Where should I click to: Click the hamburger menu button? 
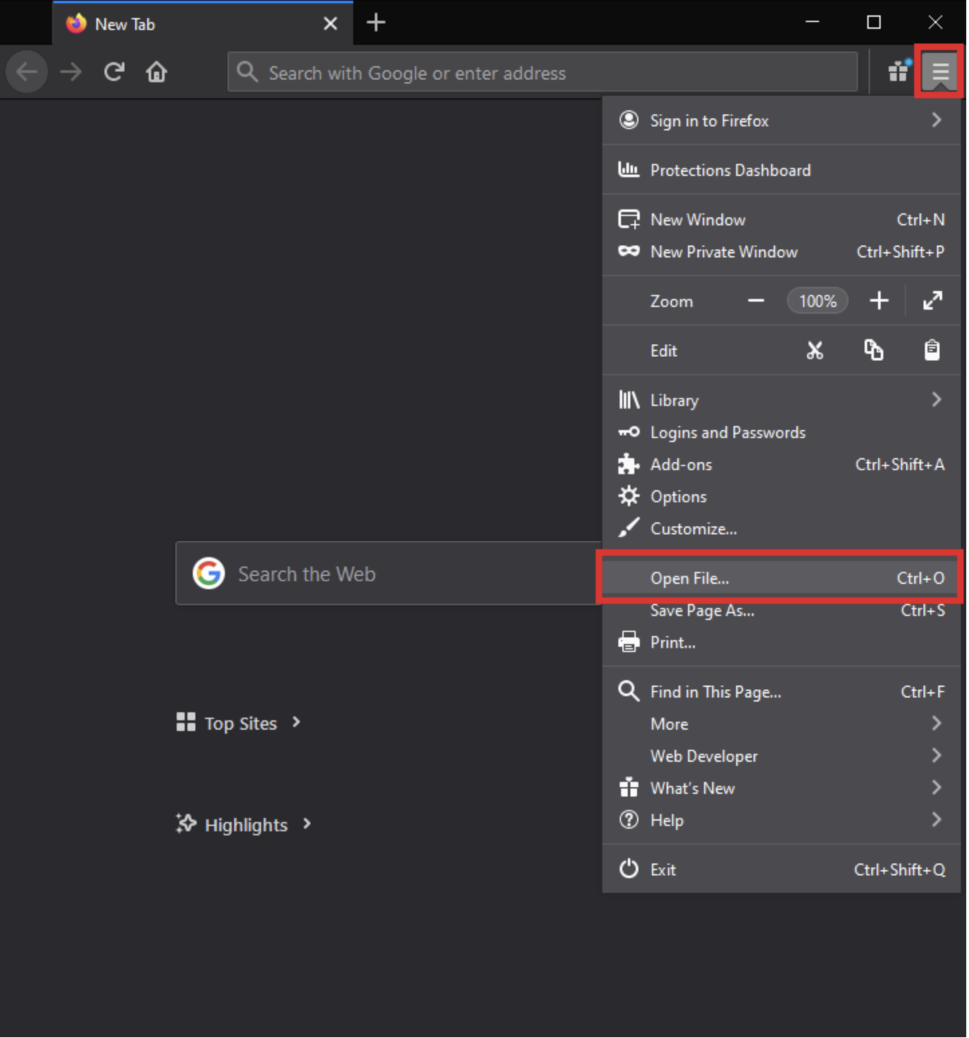click(x=940, y=72)
